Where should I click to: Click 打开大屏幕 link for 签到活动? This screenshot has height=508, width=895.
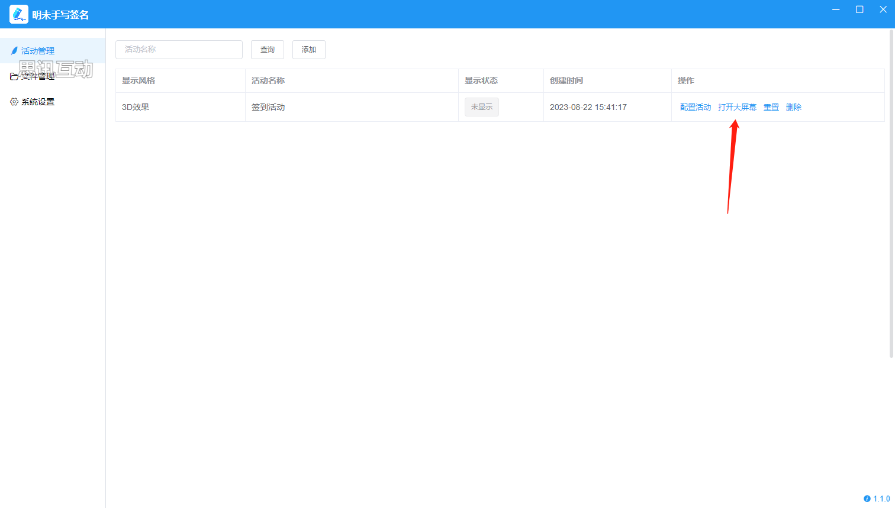(x=738, y=107)
